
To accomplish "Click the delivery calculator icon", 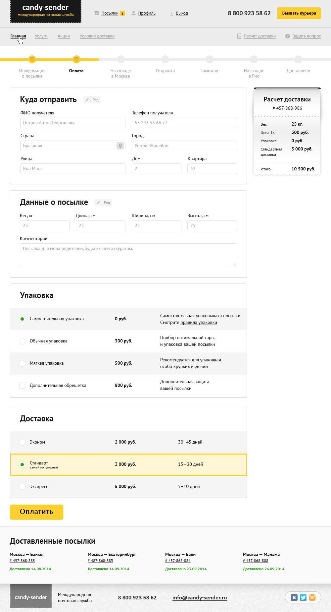I will click(239, 36).
